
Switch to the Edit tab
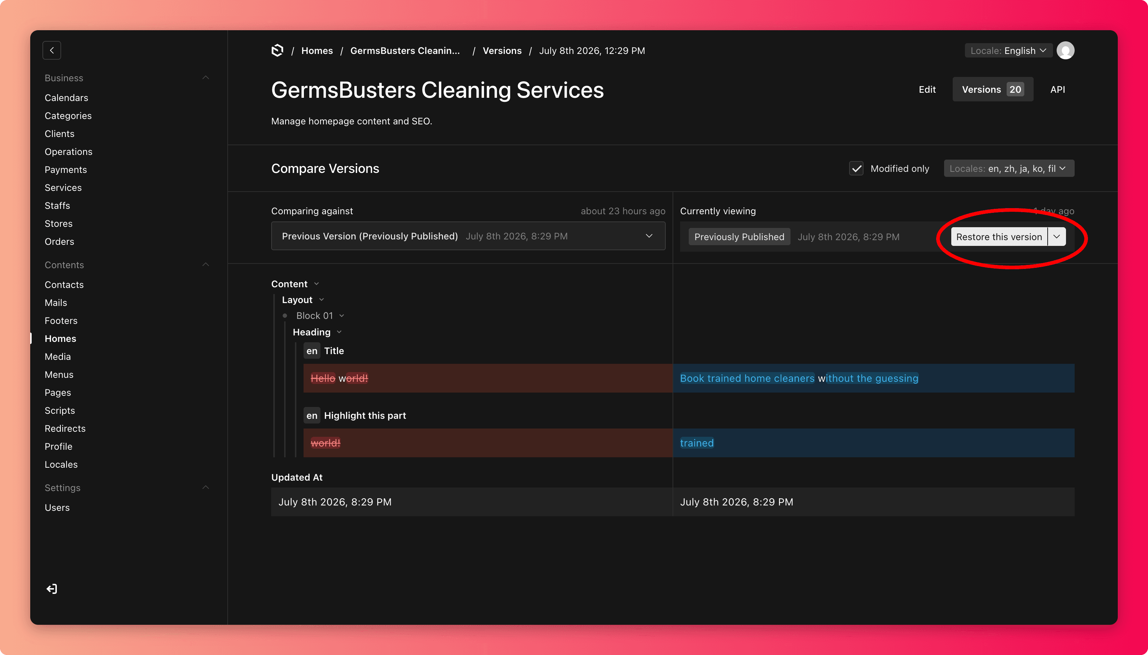[x=927, y=90]
